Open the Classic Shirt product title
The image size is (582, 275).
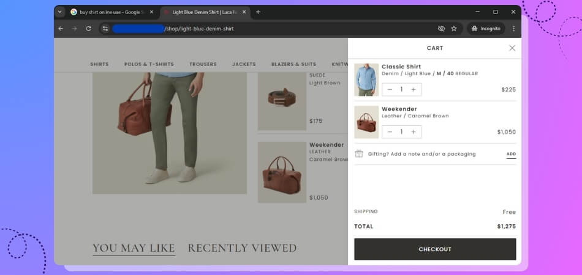pos(401,67)
